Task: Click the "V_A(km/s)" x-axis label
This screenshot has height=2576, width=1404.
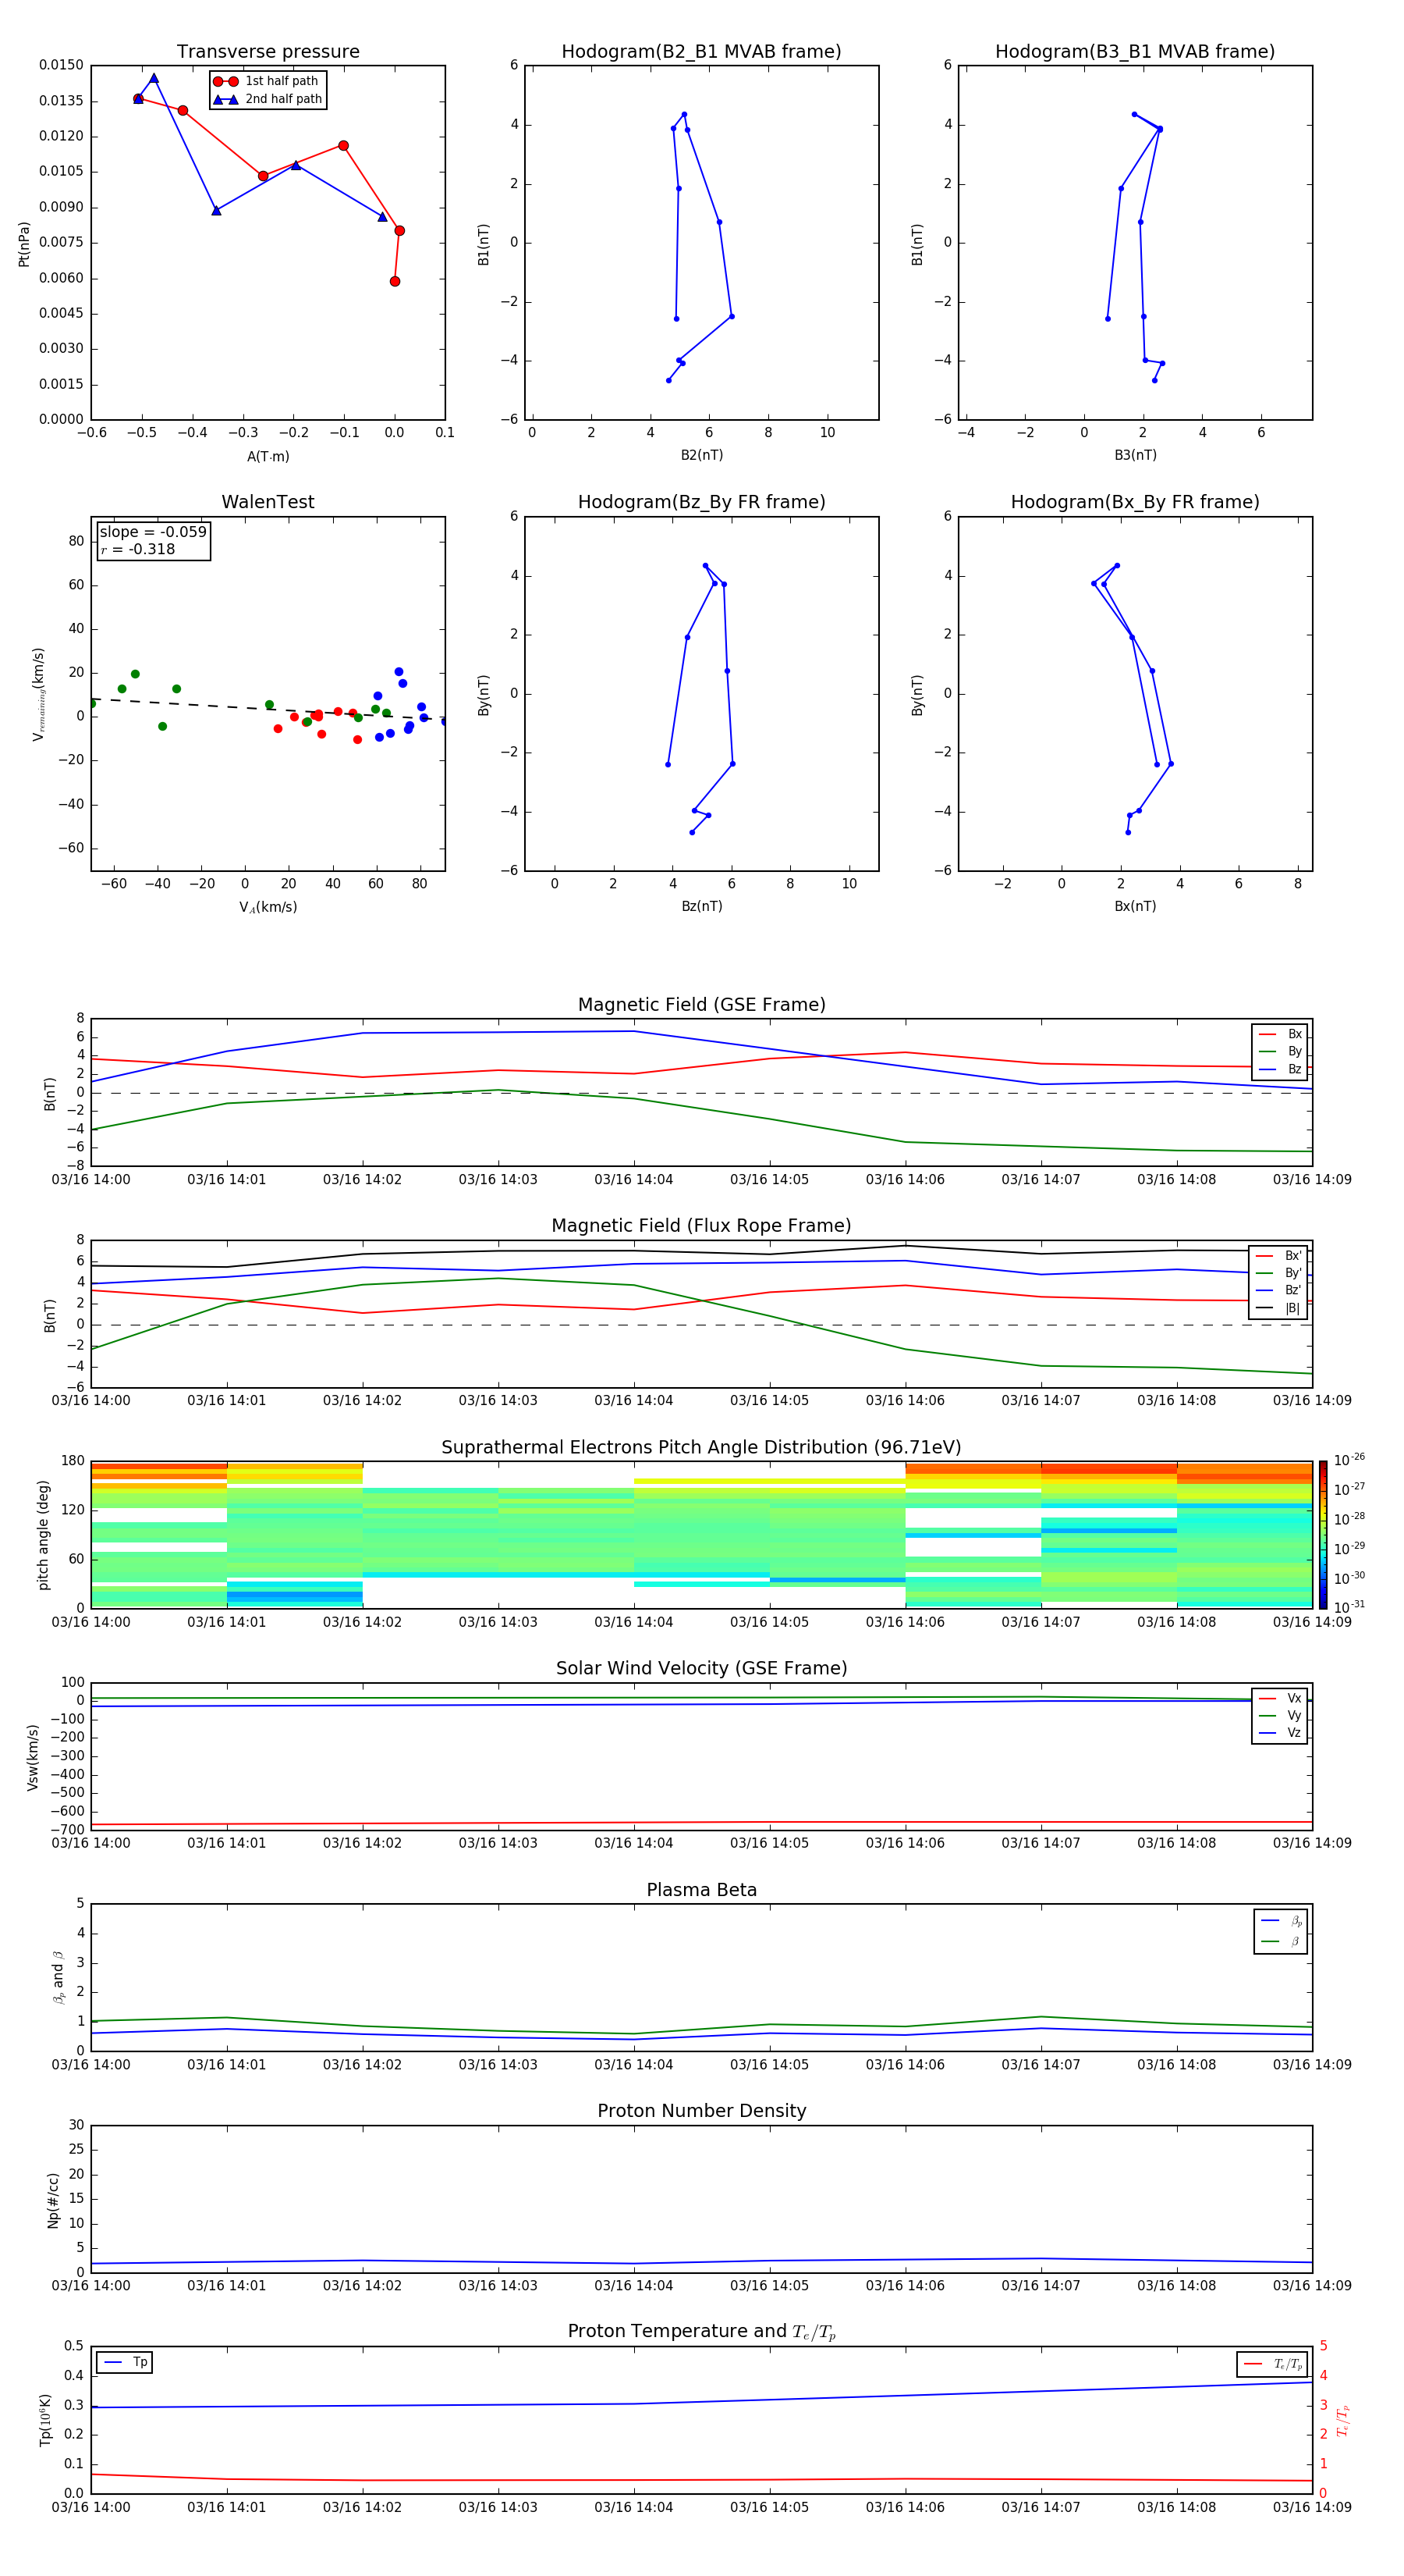Action: click(x=268, y=907)
